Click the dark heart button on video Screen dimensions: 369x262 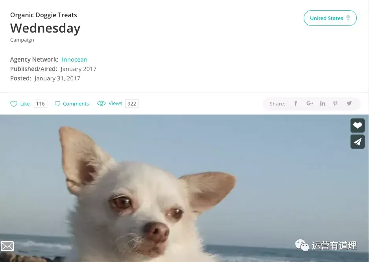coord(358,126)
